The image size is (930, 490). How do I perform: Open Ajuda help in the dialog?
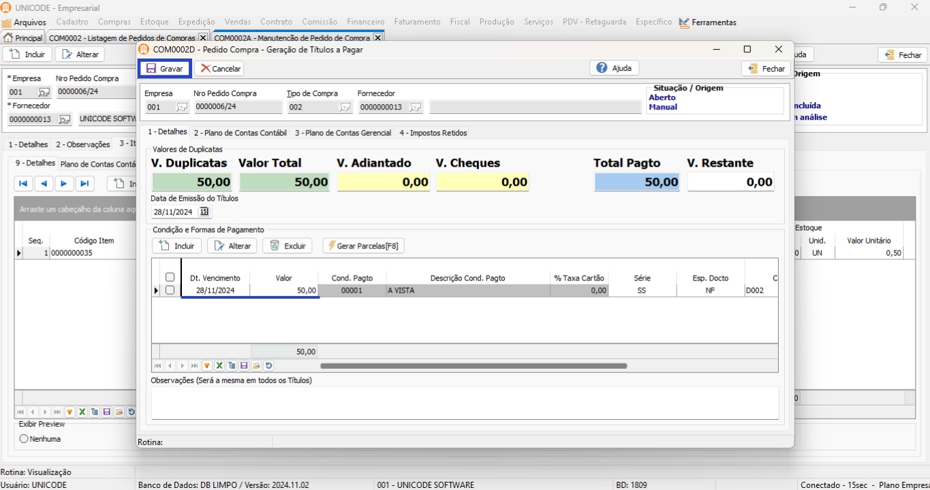pyautogui.click(x=614, y=68)
